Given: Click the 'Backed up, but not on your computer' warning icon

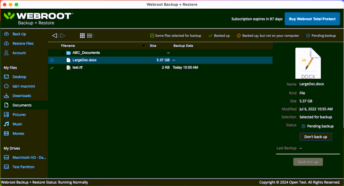Looking at the screenshot, I should 239,35.
